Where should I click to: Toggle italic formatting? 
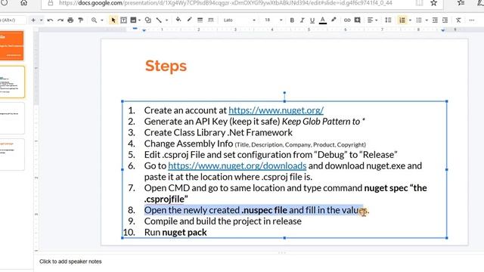click(302, 20)
